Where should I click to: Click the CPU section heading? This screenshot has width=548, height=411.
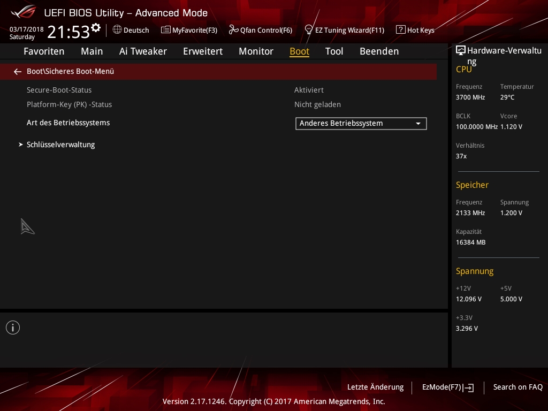464,70
